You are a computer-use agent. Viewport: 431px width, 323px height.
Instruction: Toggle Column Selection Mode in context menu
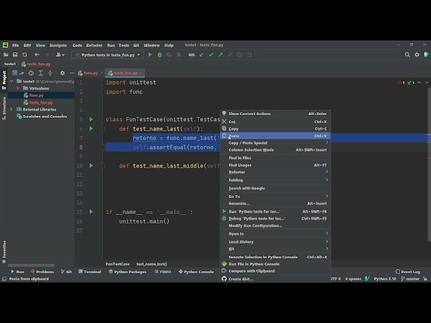coord(275,150)
